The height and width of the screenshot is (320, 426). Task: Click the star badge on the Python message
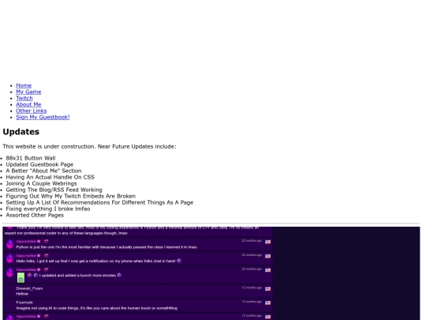tap(39, 241)
